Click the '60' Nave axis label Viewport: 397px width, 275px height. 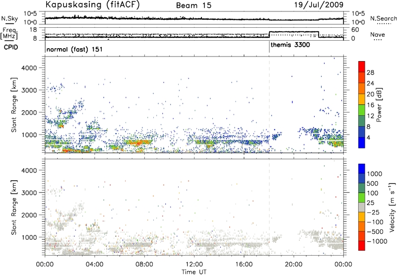pyautogui.click(x=355, y=30)
